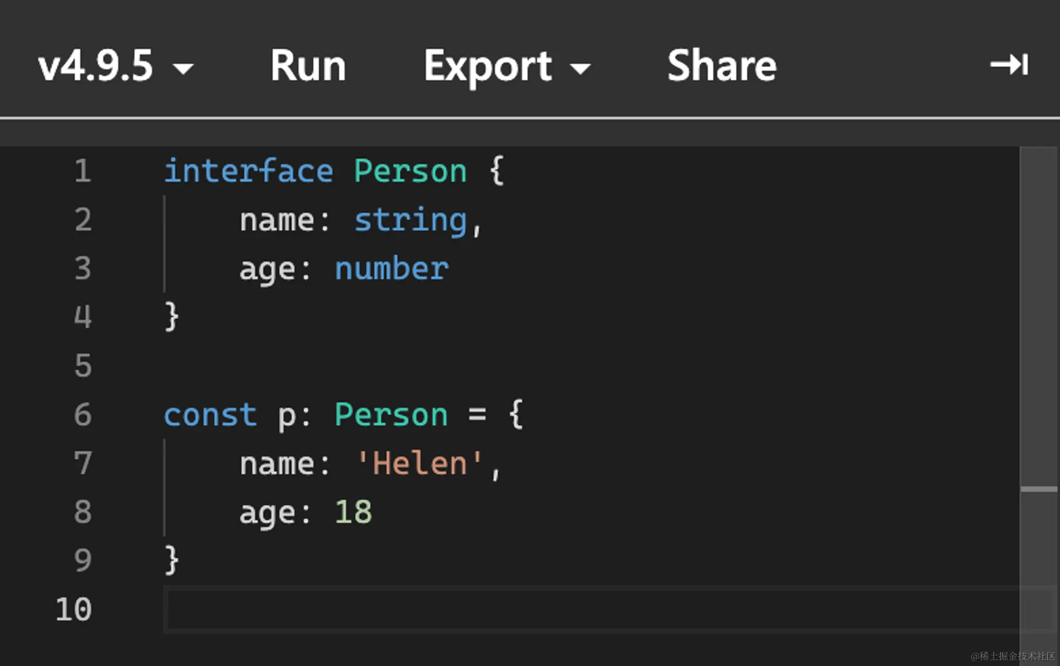
Task: Click line number 1 in gutter
Action: 83,171
